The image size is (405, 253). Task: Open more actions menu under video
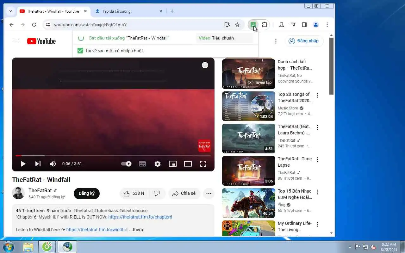(209, 194)
